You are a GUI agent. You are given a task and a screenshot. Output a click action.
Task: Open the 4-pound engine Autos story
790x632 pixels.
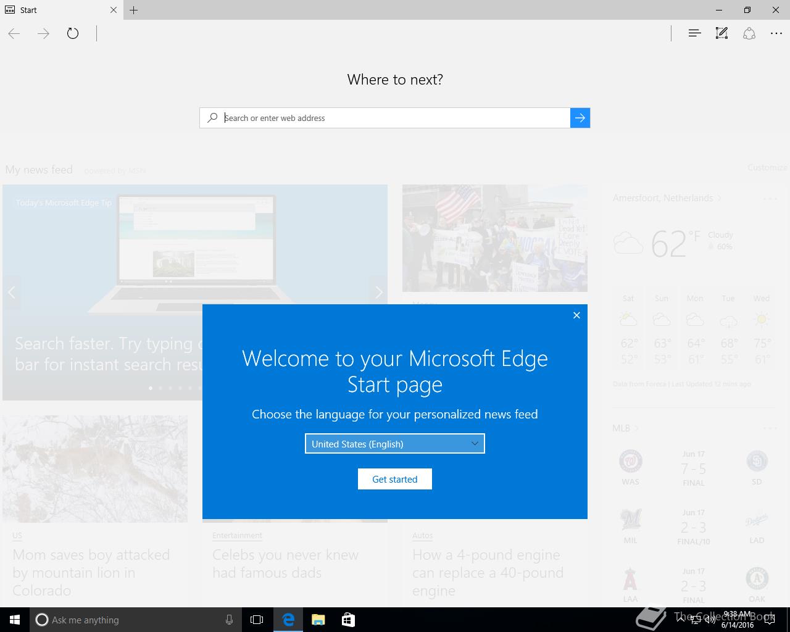488,573
